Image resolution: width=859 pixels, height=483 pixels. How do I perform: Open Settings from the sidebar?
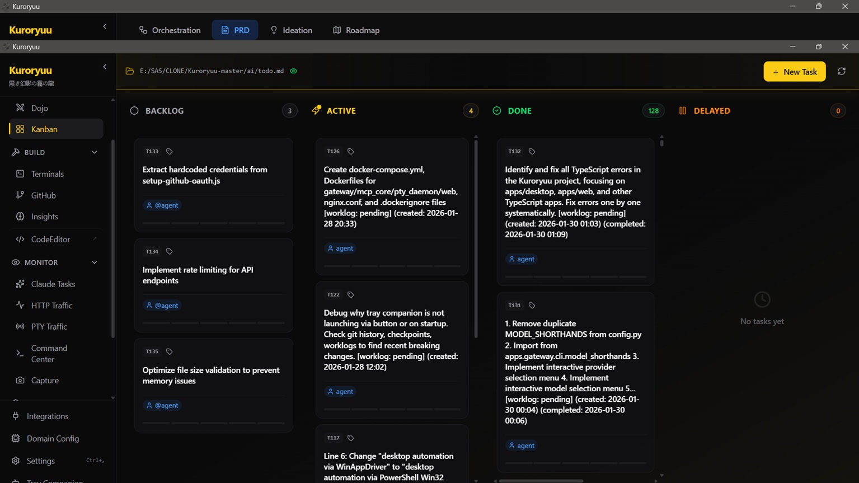pos(41,461)
